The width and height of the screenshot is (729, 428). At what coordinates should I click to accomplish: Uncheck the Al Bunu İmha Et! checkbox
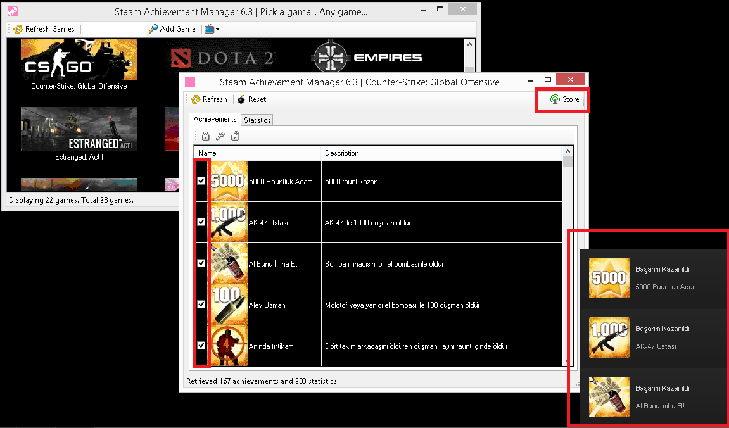tap(201, 263)
